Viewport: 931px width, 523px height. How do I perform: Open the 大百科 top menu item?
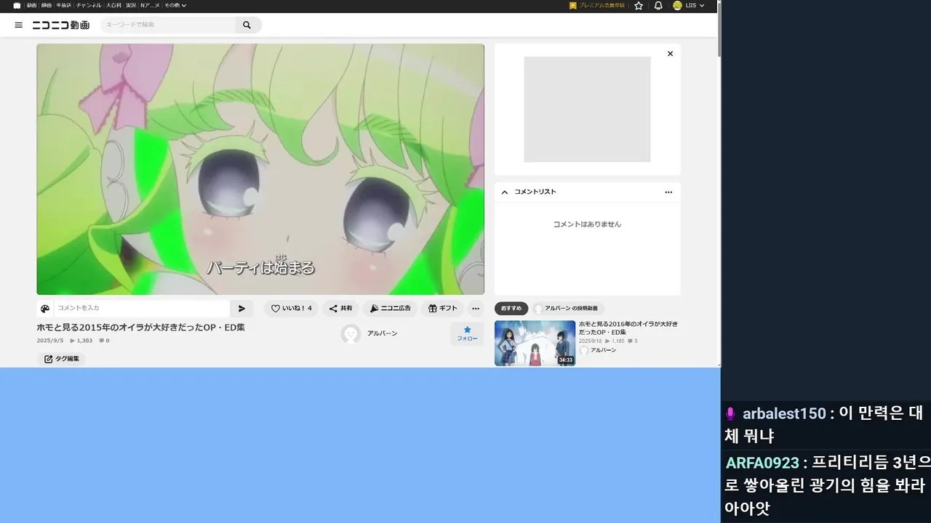click(113, 5)
